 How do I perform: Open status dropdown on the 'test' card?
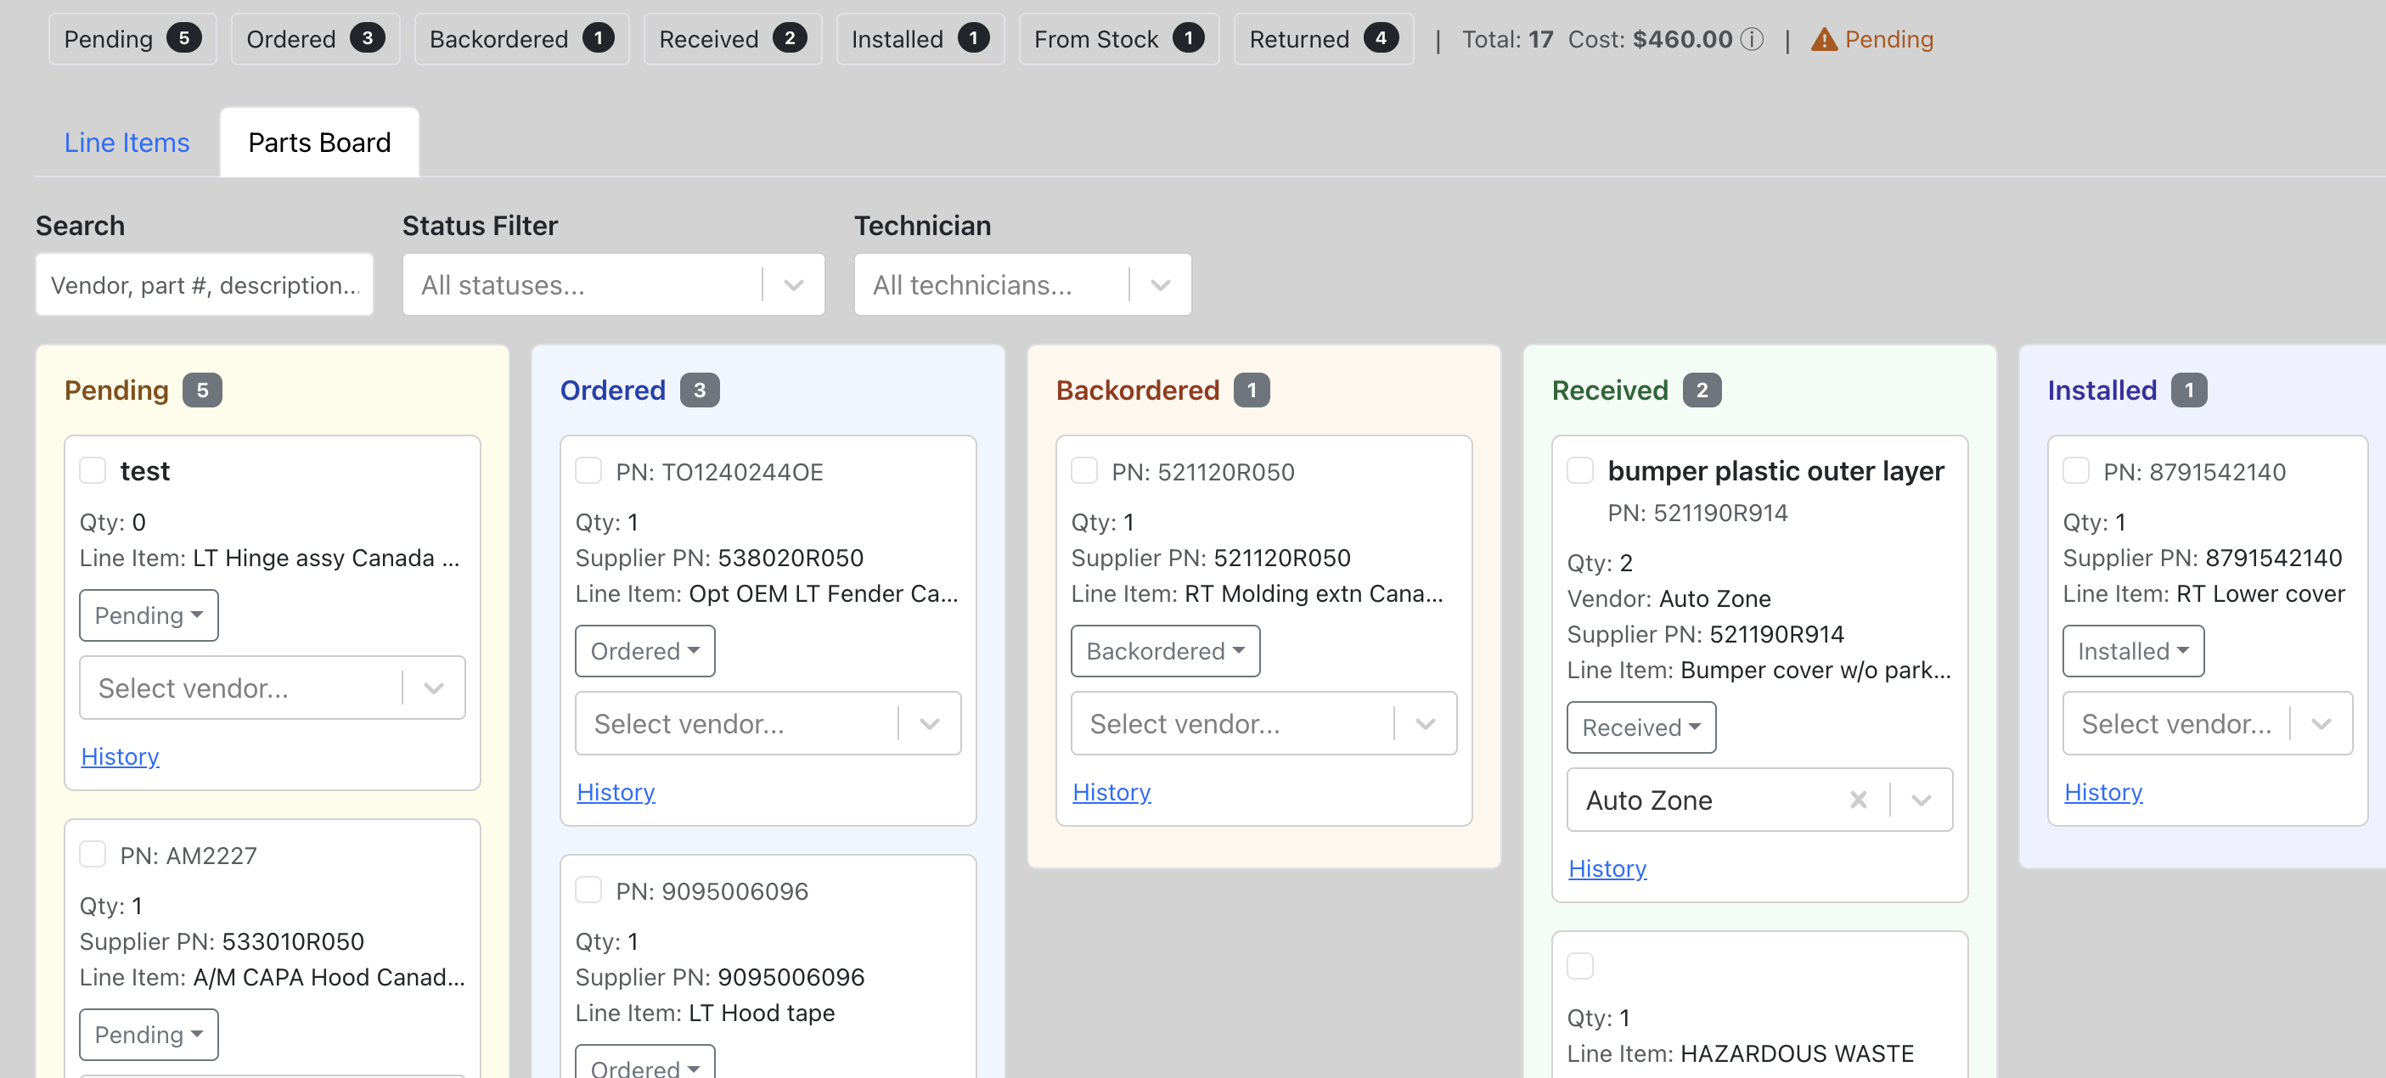point(149,616)
